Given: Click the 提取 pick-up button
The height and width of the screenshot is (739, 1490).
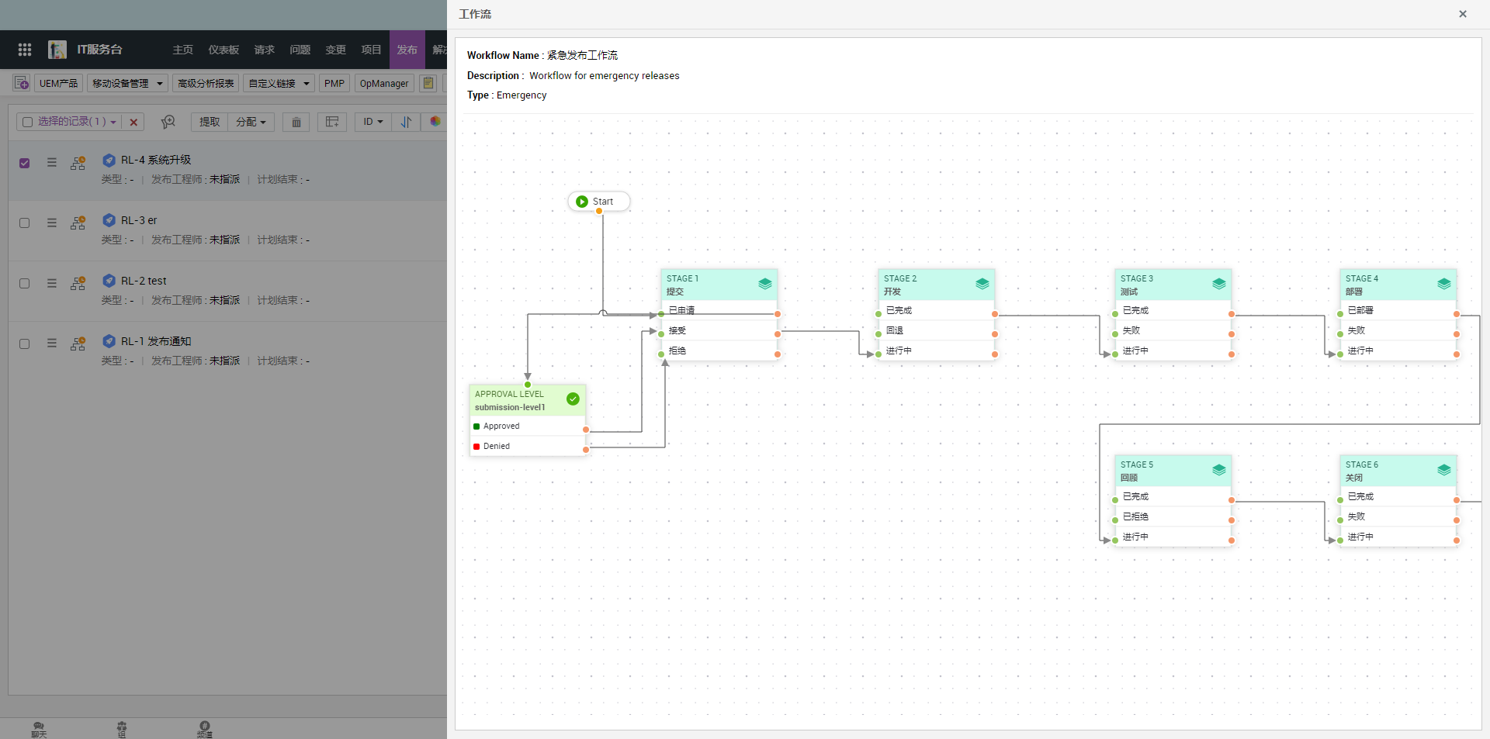Looking at the screenshot, I should click(x=210, y=122).
